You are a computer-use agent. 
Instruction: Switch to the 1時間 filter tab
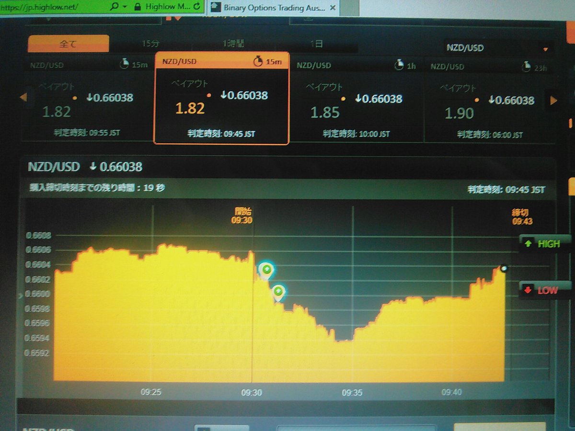(233, 44)
